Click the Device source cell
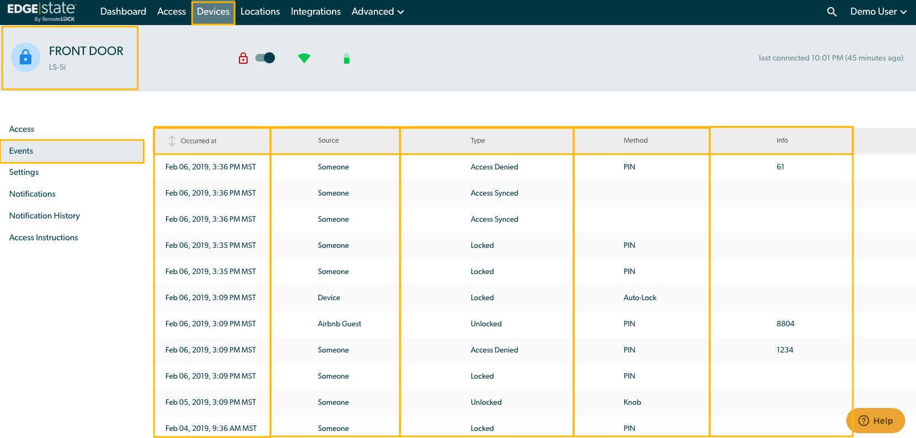 click(x=329, y=297)
